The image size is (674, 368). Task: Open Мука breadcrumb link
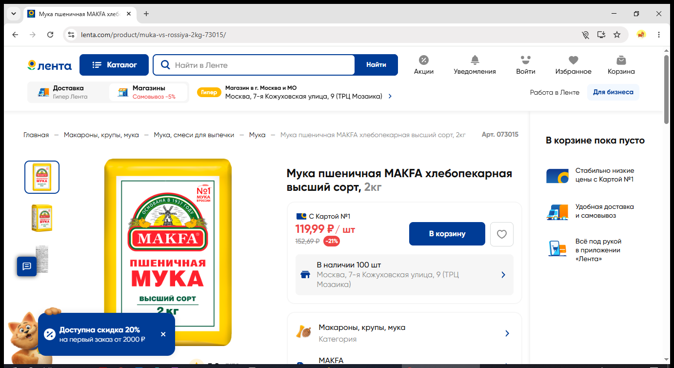(258, 135)
